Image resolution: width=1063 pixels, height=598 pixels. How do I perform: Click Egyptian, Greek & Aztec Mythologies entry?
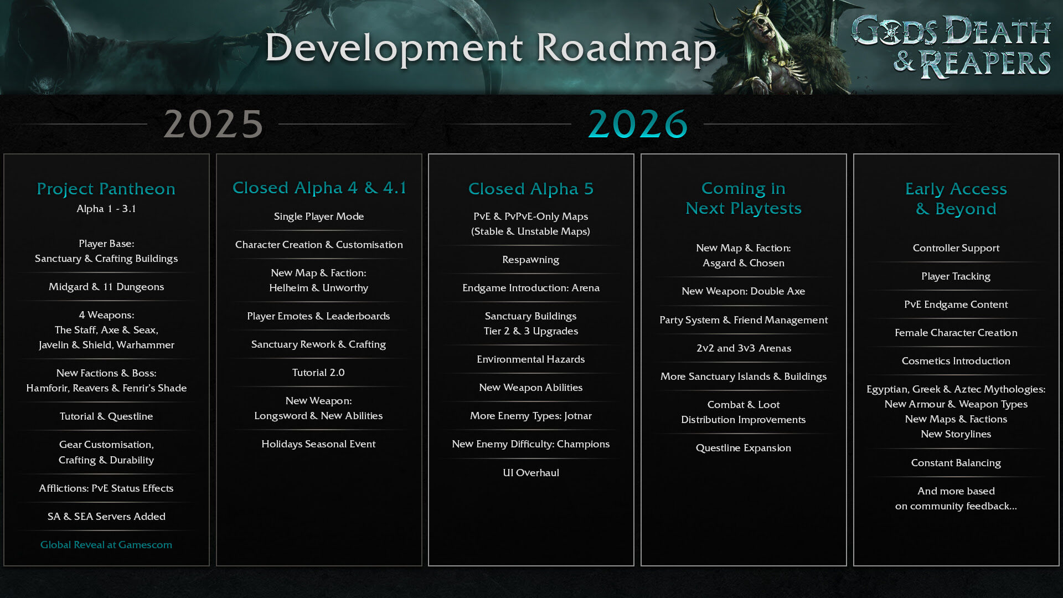pos(956,412)
